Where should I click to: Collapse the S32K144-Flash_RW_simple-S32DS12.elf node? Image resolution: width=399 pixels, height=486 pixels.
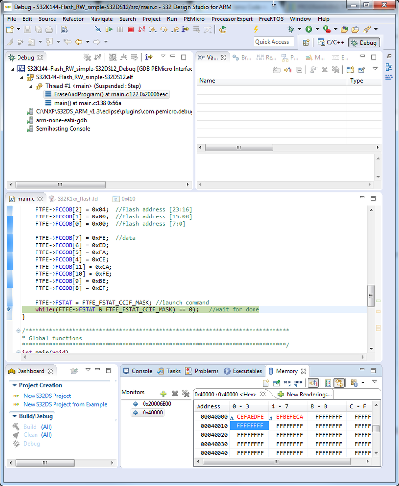[22, 77]
